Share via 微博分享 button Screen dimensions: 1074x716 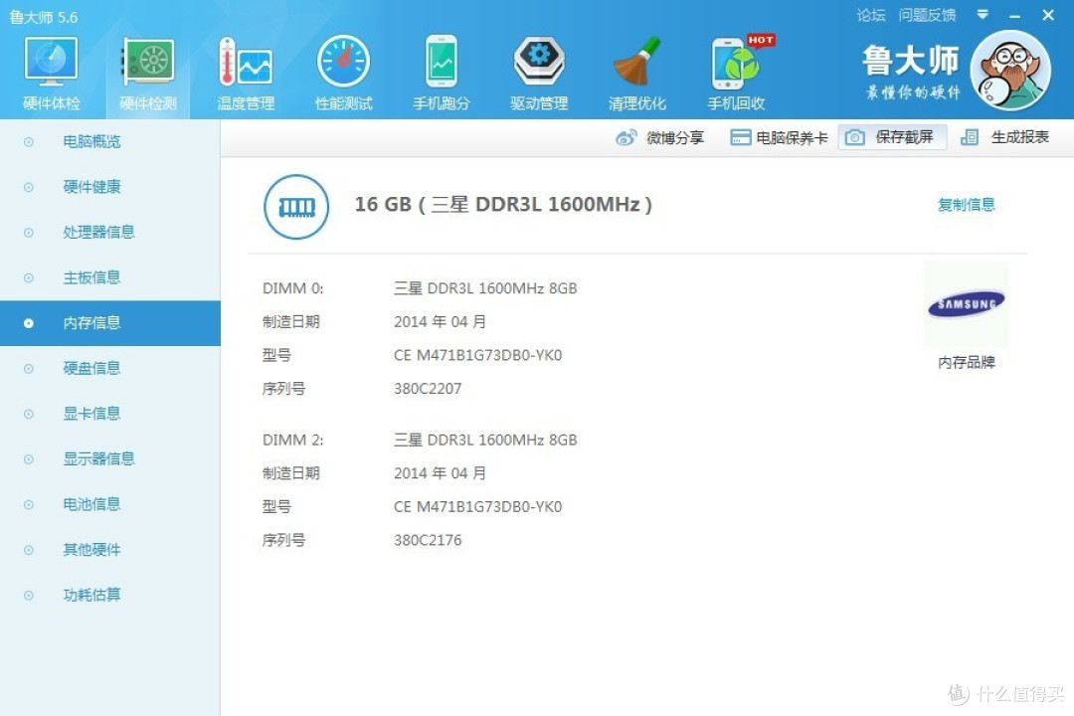coord(659,137)
